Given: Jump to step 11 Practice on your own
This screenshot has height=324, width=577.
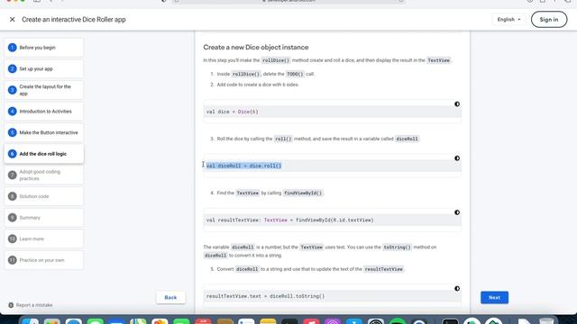Looking at the screenshot, I should click(x=44, y=260).
